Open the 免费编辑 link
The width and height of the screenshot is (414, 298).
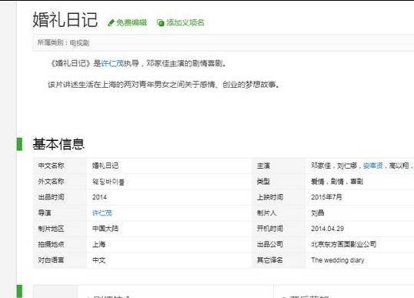(132, 23)
